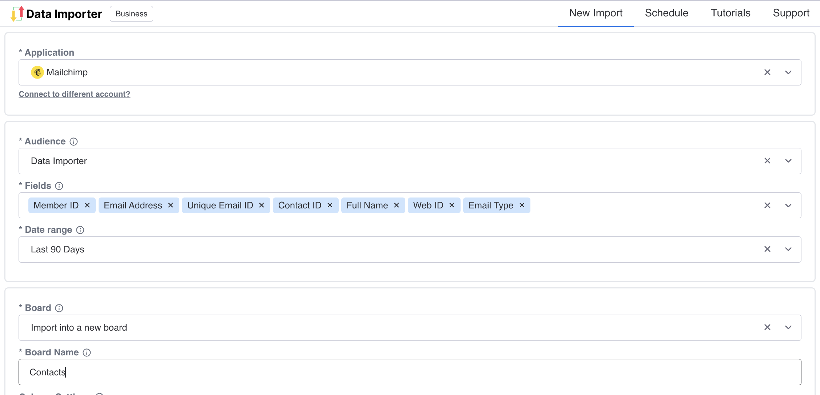The image size is (820, 395).
Task: Click the Board Name input field
Action: click(410, 372)
